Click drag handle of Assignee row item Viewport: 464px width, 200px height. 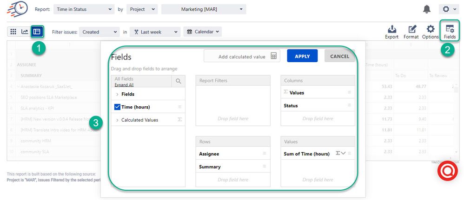[x=264, y=154]
